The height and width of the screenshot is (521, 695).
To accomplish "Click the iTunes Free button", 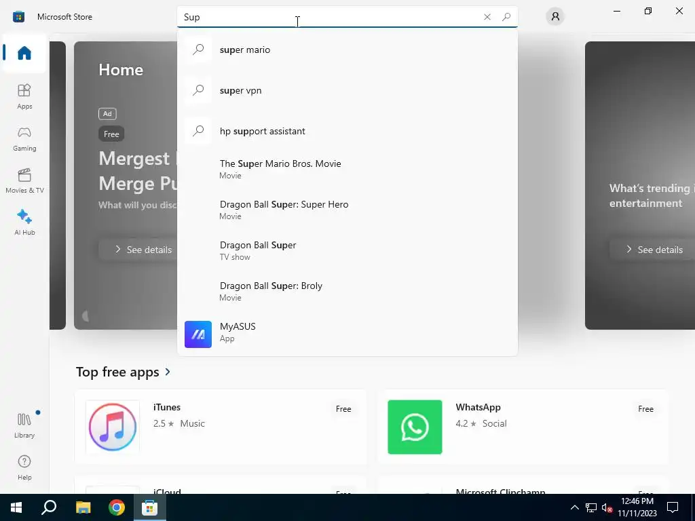I will click(343, 409).
